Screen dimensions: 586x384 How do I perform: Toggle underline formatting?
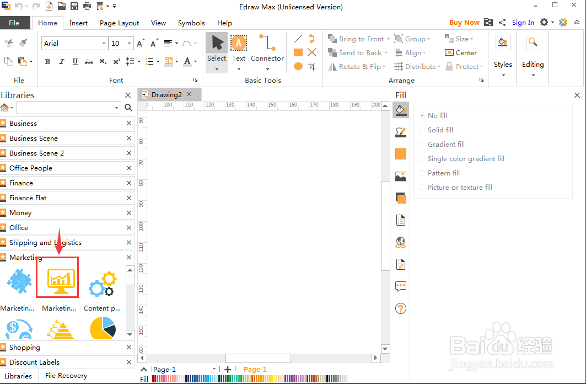pos(75,61)
